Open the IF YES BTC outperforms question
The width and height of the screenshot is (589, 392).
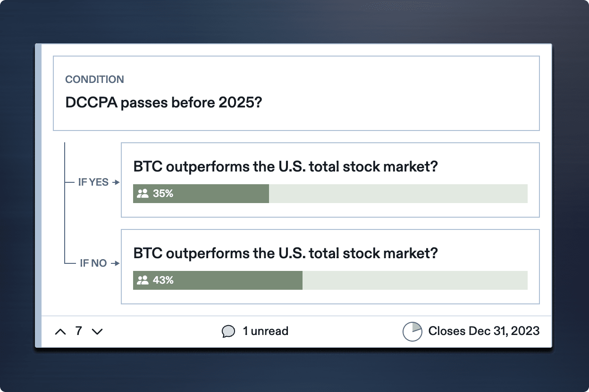[x=286, y=167]
